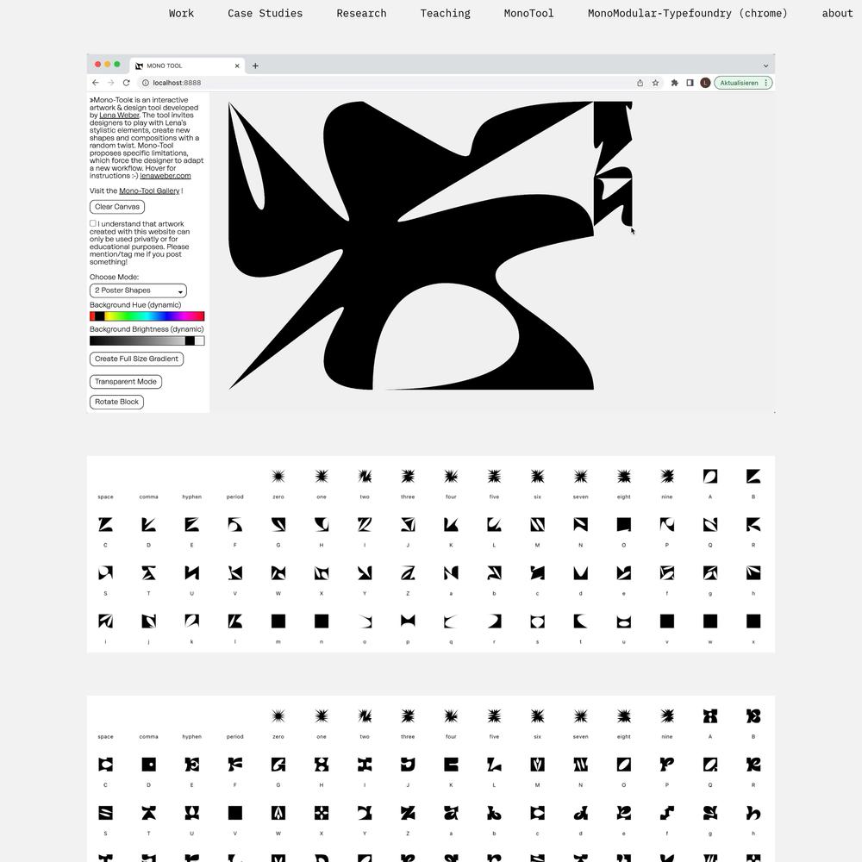Click the three-dot menu inside the Aktualisieren button

coord(765,83)
